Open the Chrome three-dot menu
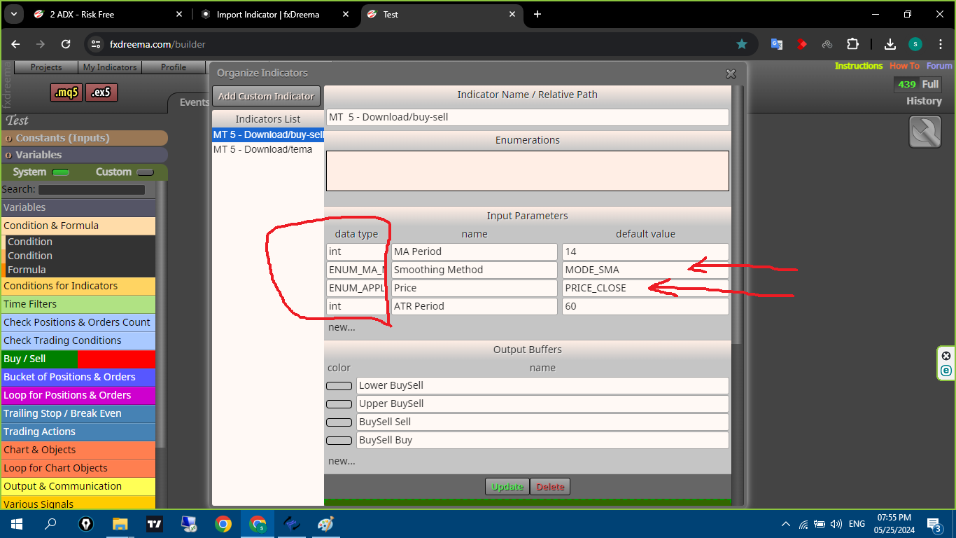Viewport: 956px width, 538px height. coord(940,44)
